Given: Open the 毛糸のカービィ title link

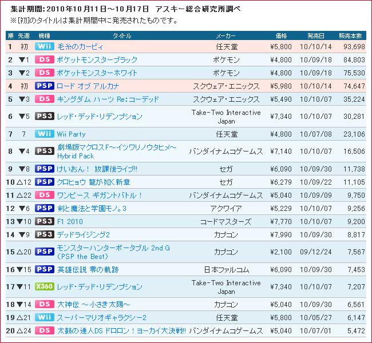Looking at the screenshot, I should 80,46.
